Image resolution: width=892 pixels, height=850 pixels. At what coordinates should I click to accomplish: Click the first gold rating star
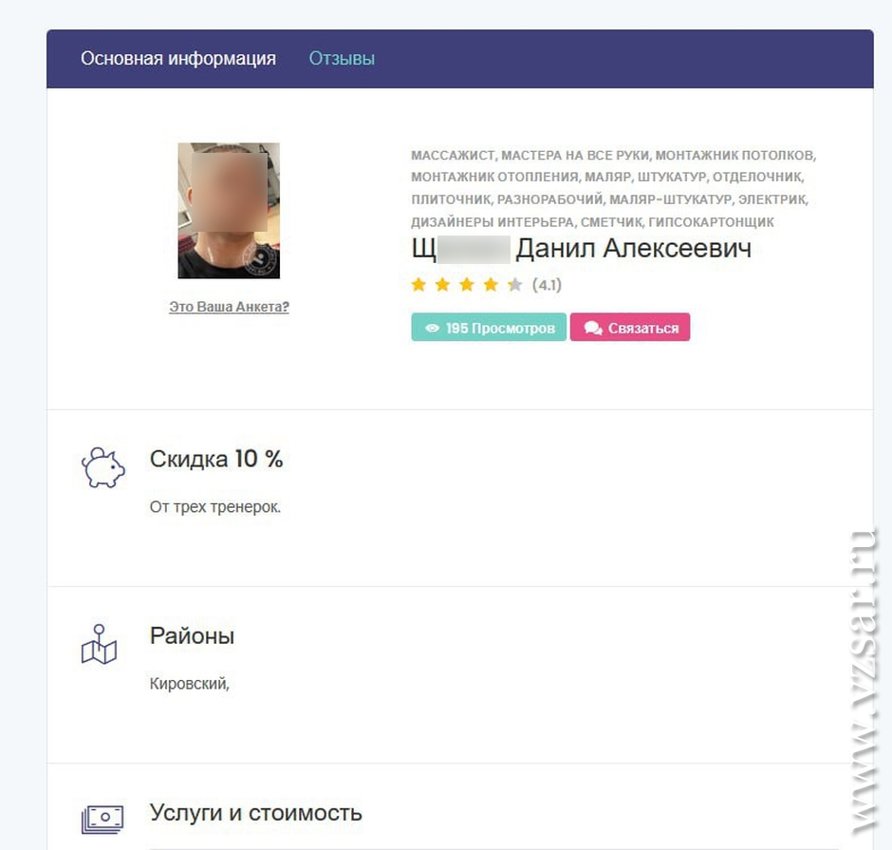click(x=418, y=284)
